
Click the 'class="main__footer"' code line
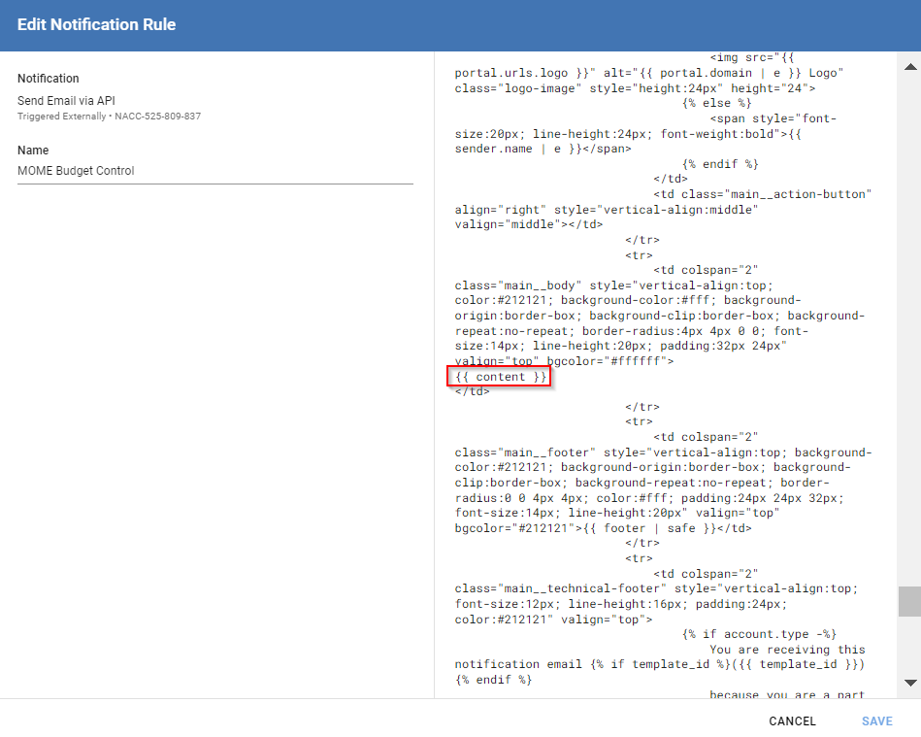click(663, 452)
